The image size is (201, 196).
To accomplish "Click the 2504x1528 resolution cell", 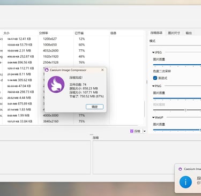I will click(51, 63).
